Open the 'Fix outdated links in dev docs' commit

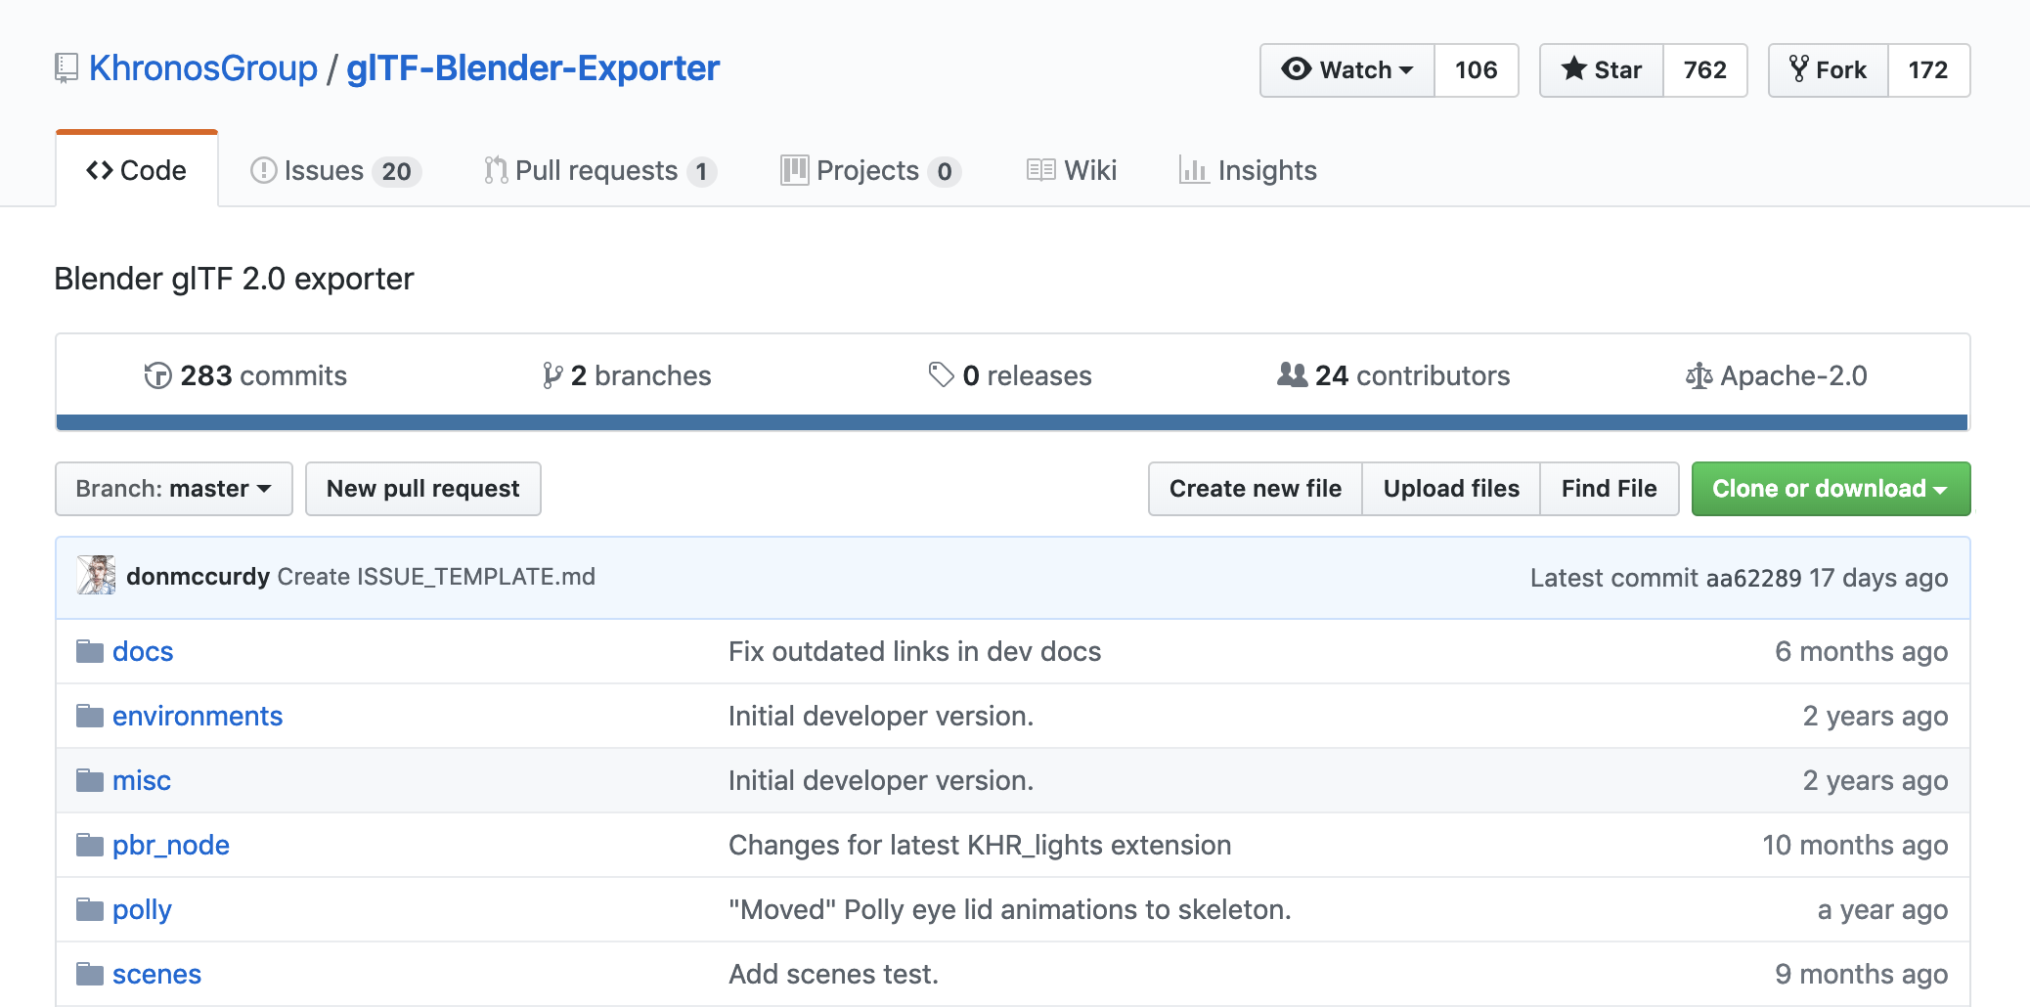pos(914,651)
